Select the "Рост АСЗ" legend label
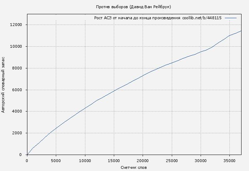This screenshot has width=249, height=171. [x=102, y=18]
